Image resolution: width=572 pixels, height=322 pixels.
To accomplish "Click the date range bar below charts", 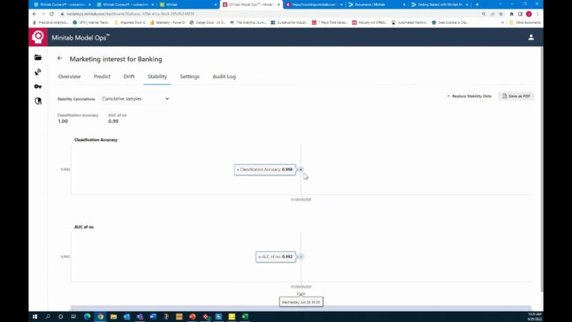I will (301, 309).
